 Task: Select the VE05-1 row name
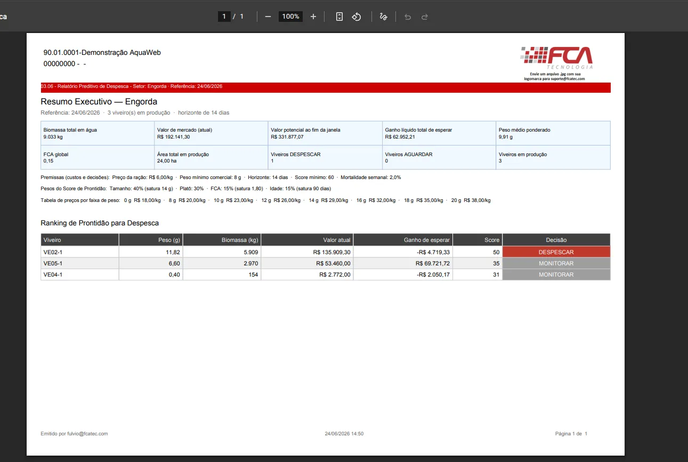pyautogui.click(x=53, y=263)
